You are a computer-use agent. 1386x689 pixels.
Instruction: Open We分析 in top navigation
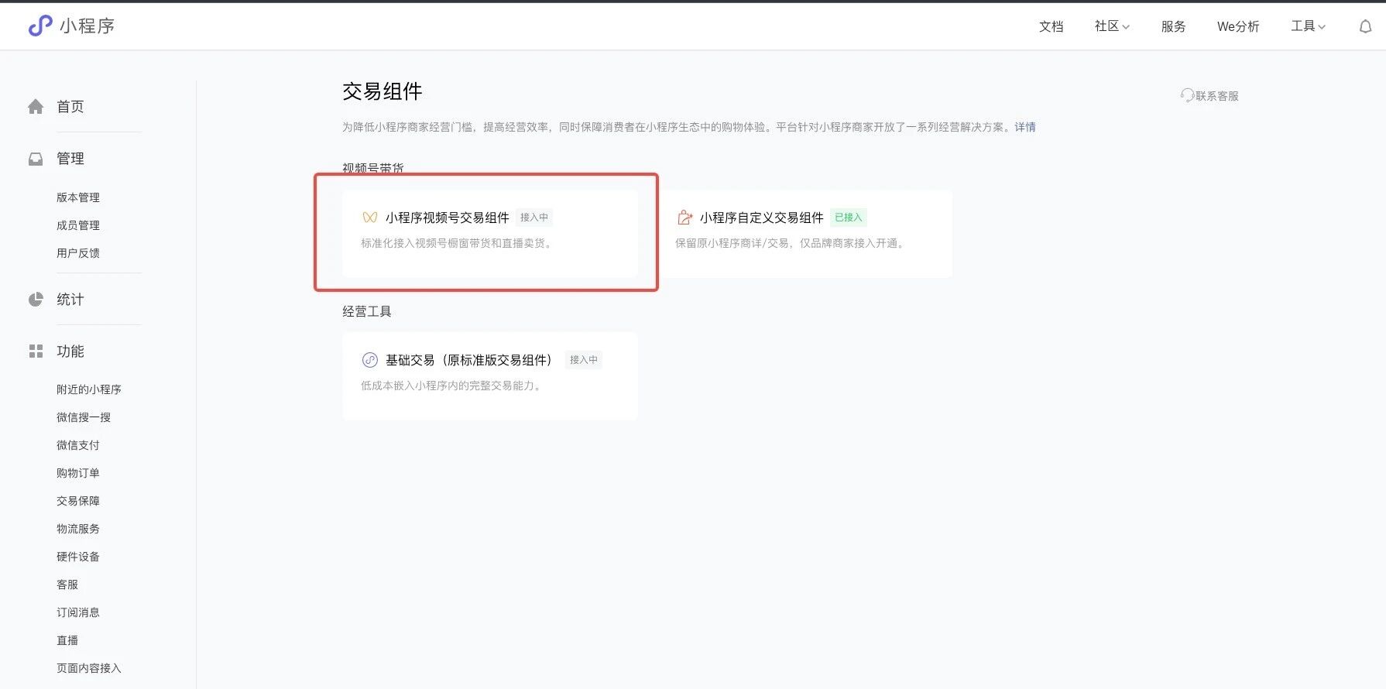pyautogui.click(x=1238, y=26)
